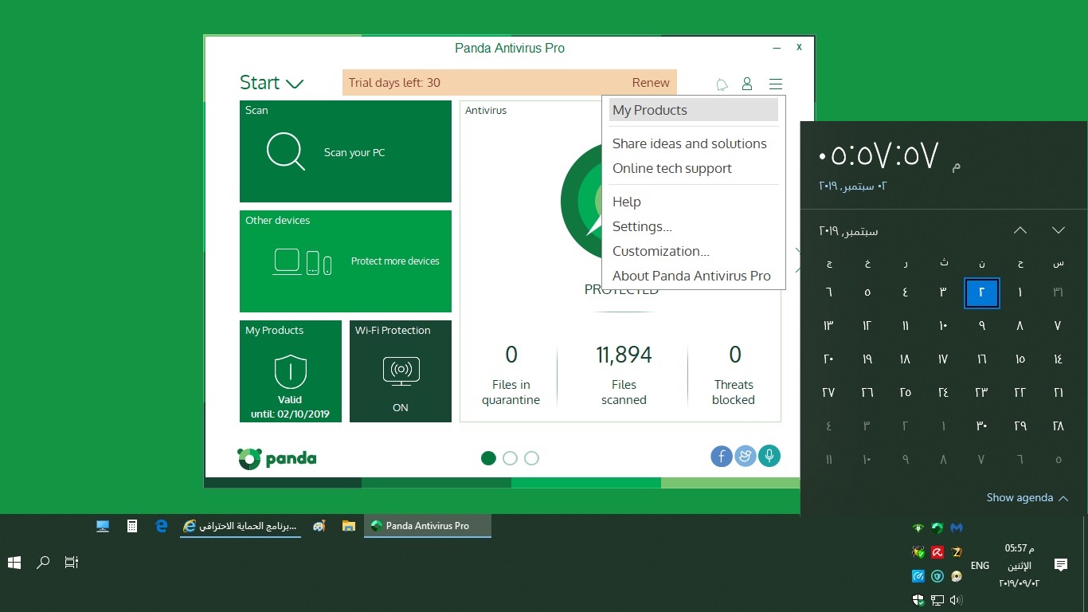Start Scan your PC tile
The image size is (1088, 612).
(x=346, y=151)
